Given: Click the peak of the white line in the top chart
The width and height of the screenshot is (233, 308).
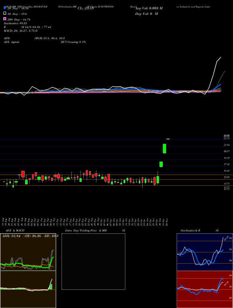Looking at the screenshot, I should [x=221, y=57].
